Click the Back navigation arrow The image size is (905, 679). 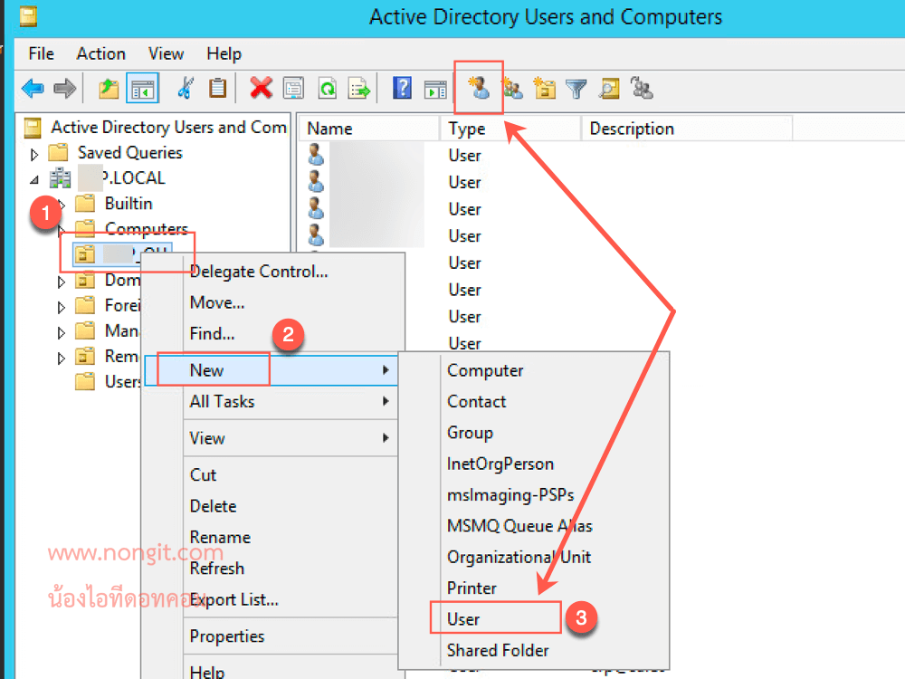33,88
